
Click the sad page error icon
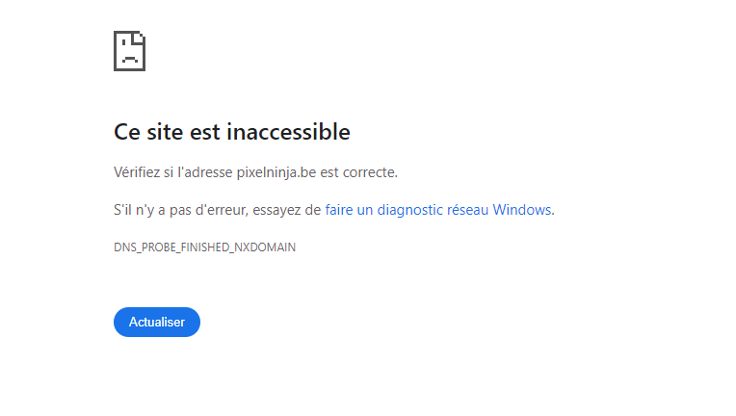129,50
